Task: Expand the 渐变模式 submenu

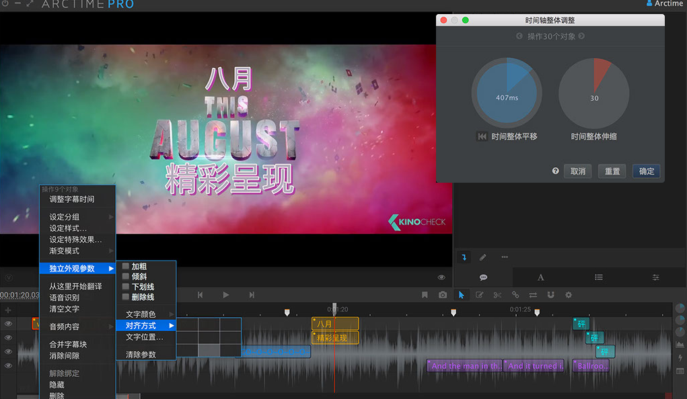Action: [77, 251]
